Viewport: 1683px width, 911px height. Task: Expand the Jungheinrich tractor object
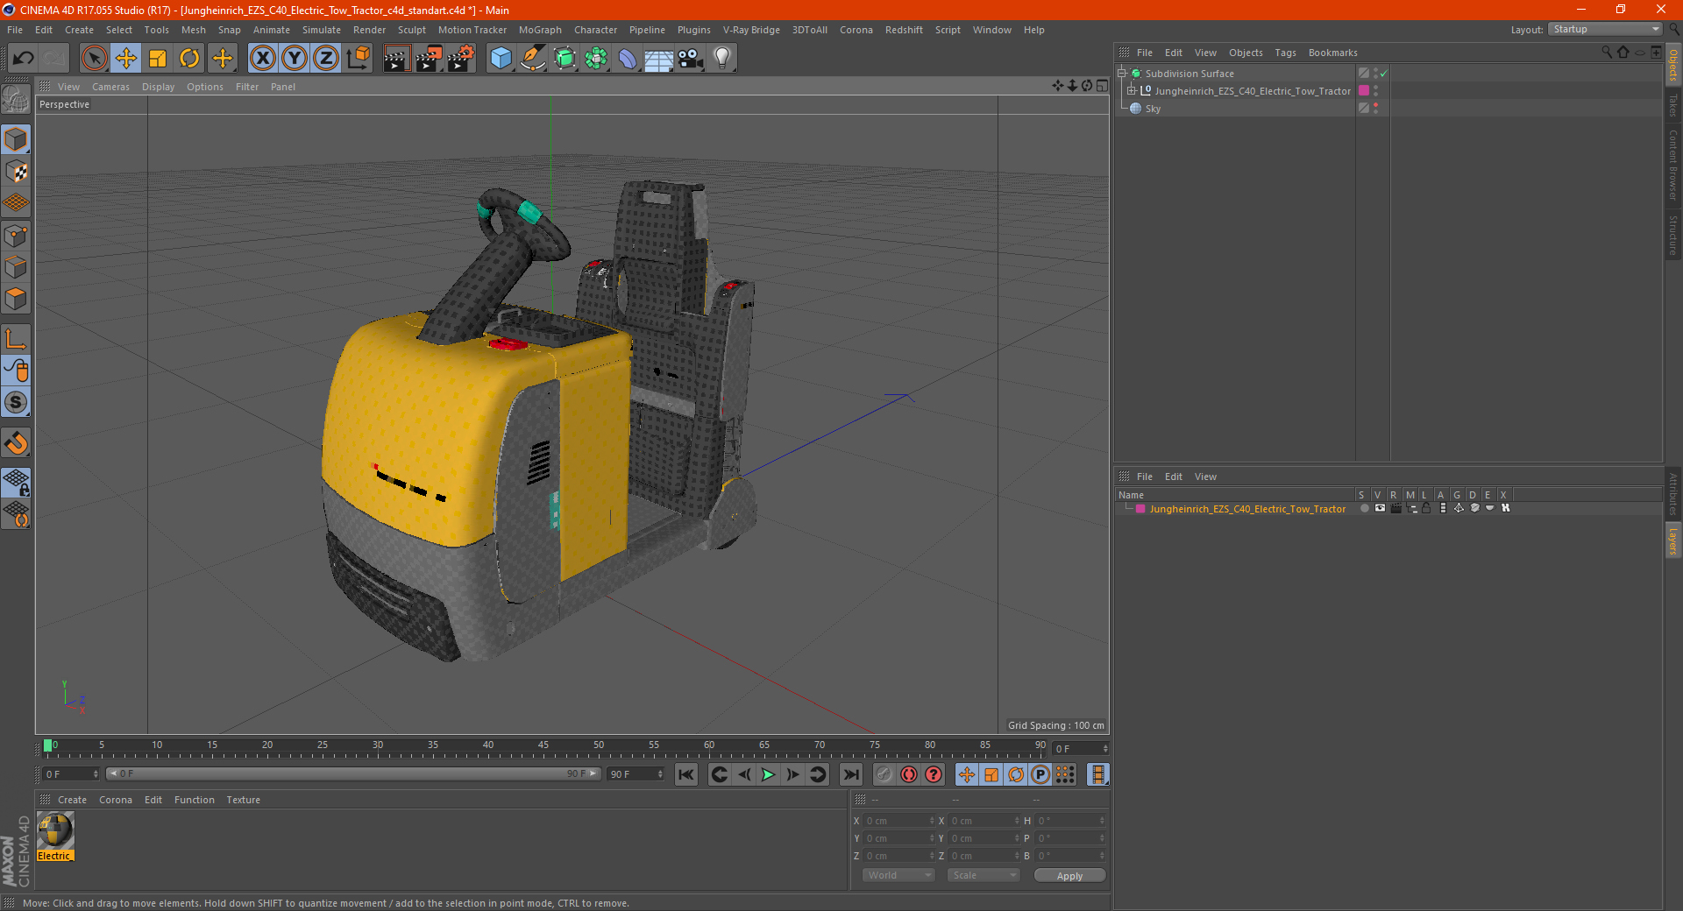(x=1132, y=91)
